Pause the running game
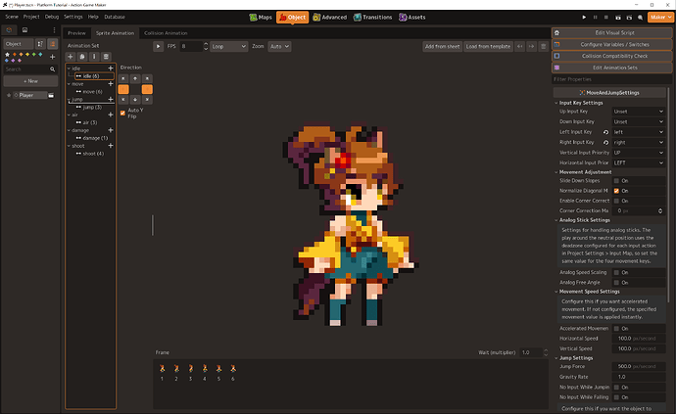Screen dimensions: 676x414 pyautogui.click(x=596, y=18)
